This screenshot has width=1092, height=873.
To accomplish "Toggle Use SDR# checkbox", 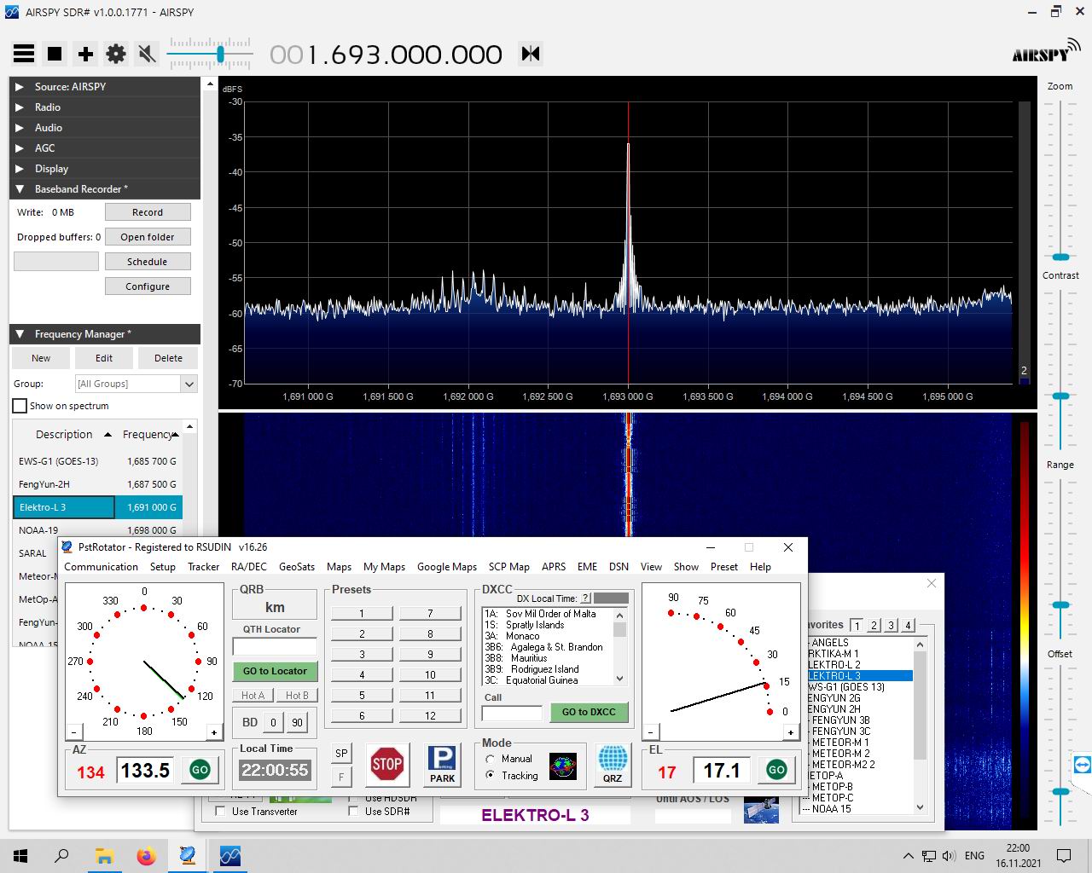I will (x=353, y=812).
